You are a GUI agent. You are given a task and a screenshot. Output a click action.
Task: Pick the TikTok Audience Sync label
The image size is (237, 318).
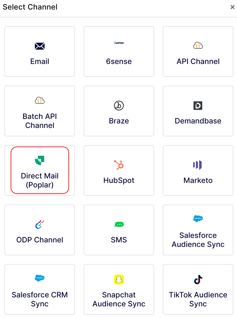[198, 299]
